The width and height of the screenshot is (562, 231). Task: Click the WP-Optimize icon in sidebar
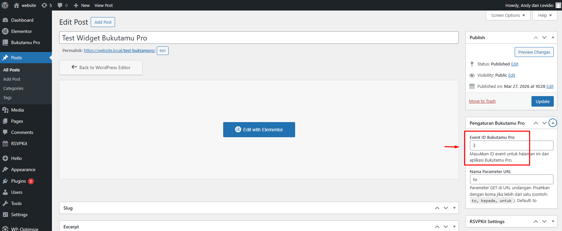click(x=5, y=229)
